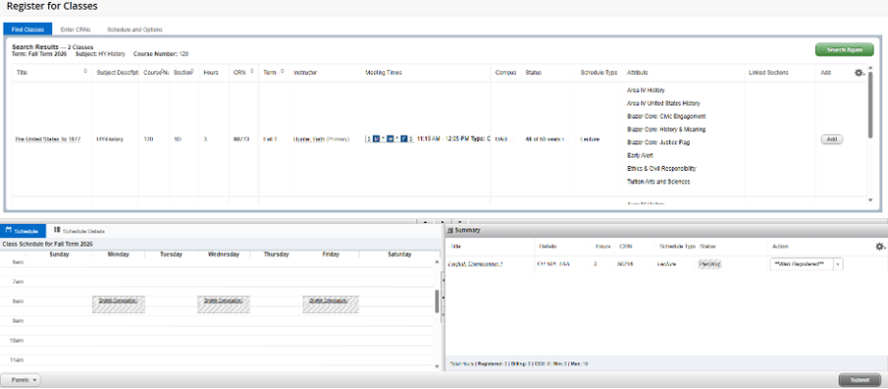Click Subject Description column header
This screenshot has height=389, width=888.
[117, 73]
